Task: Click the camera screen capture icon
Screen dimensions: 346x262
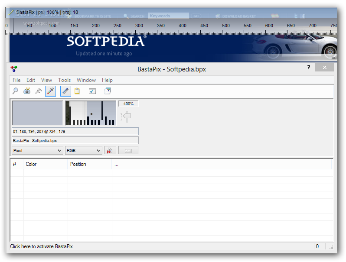Action: pos(27,91)
